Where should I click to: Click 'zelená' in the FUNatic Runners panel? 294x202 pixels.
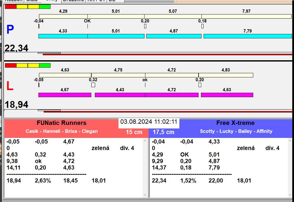point(100,148)
